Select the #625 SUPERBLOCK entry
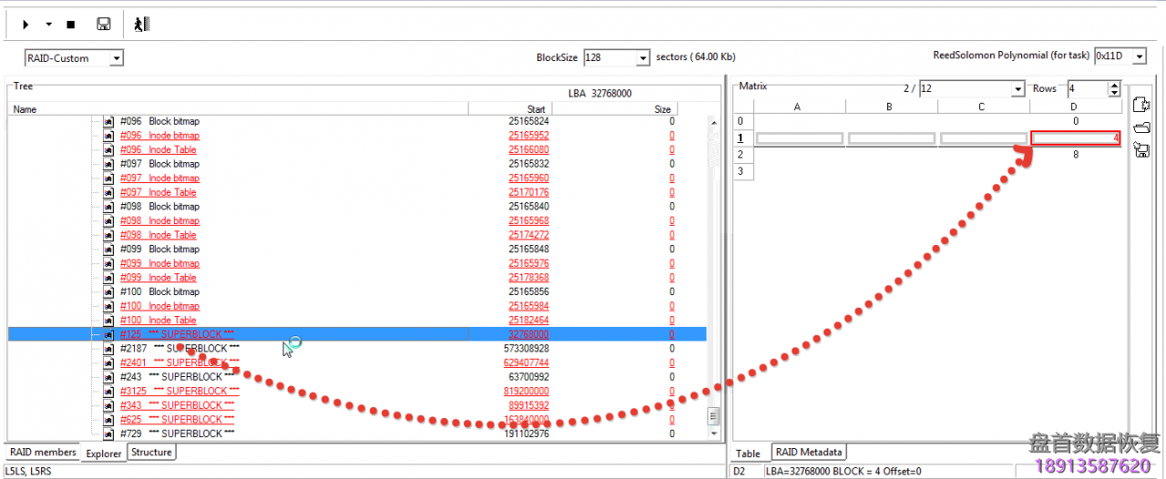 177,419
